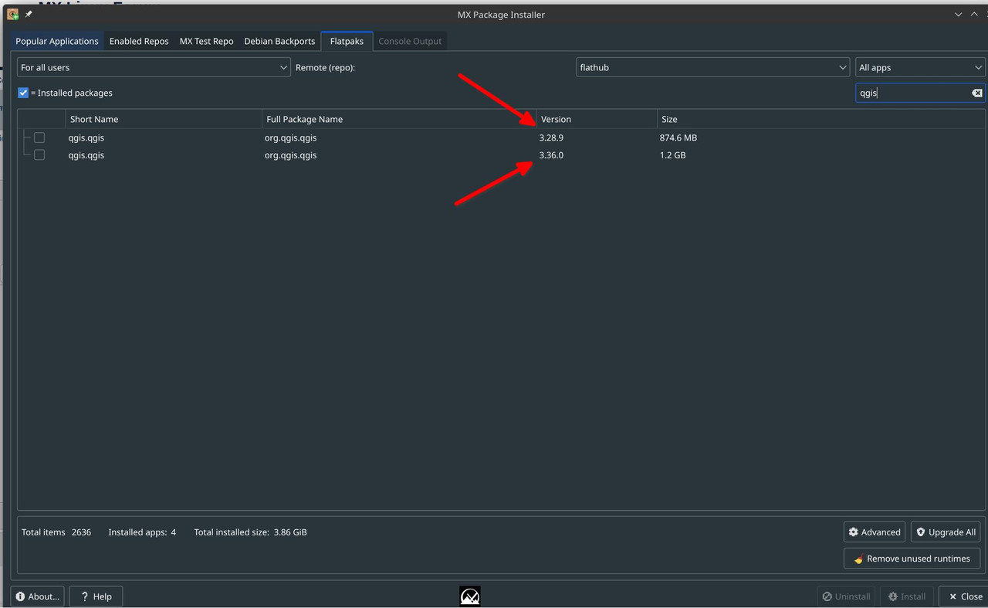Switch to the Enabled Repos tab
The width and height of the screenshot is (988, 608).
pos(139,41)
